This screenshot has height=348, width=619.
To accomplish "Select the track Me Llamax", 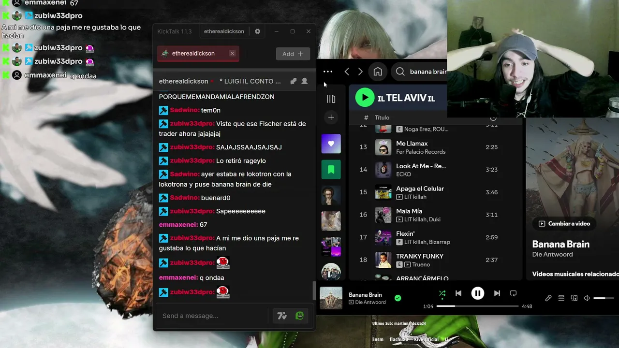I will [412, 144].
